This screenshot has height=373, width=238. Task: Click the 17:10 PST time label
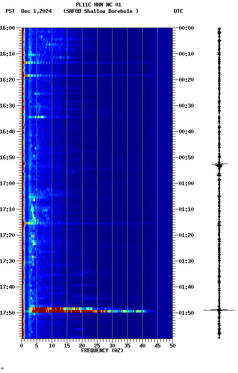click(x=7, y=209)
